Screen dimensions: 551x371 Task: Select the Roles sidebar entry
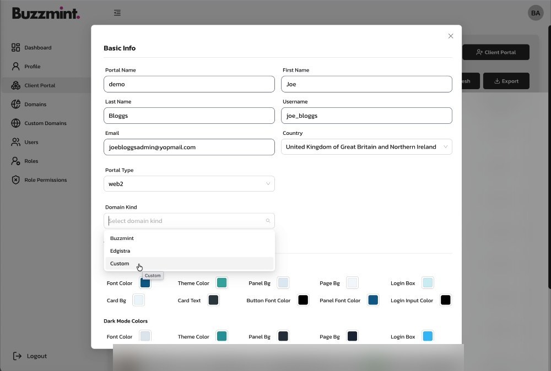click(x=31, y=161)
